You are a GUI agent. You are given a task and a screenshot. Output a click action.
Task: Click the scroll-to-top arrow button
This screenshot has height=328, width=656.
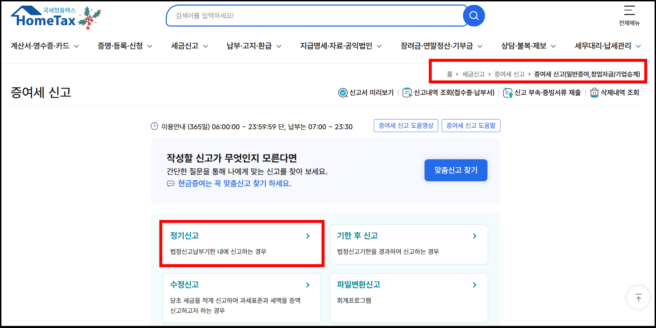(x=638, y=297)
